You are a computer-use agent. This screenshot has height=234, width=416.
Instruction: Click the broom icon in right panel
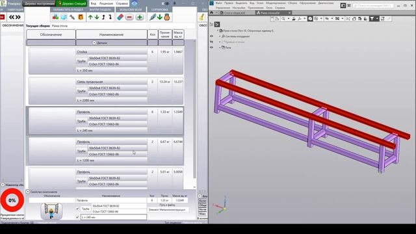[202, 17]
